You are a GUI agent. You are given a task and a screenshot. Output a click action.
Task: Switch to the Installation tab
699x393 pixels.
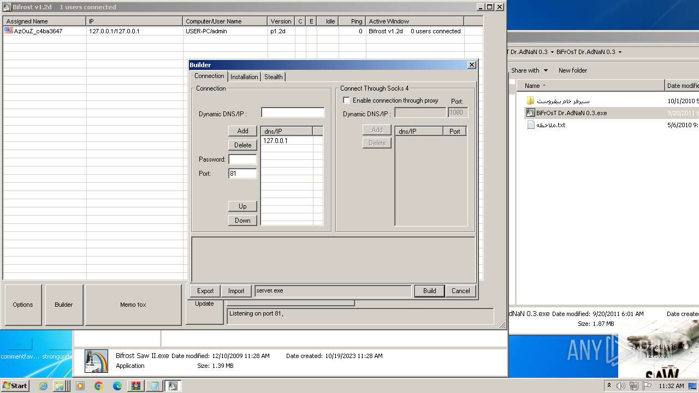pyautogui.click(x=244, y=77)
